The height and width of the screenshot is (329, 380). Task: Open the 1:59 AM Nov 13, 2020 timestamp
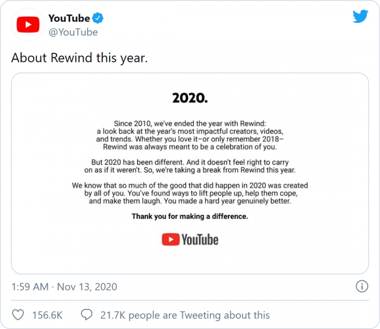[64, 287]
